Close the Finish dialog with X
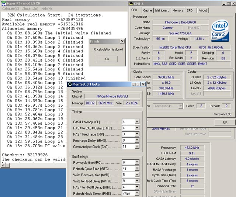This screenshot has width=236, height=197. point(122,41)
